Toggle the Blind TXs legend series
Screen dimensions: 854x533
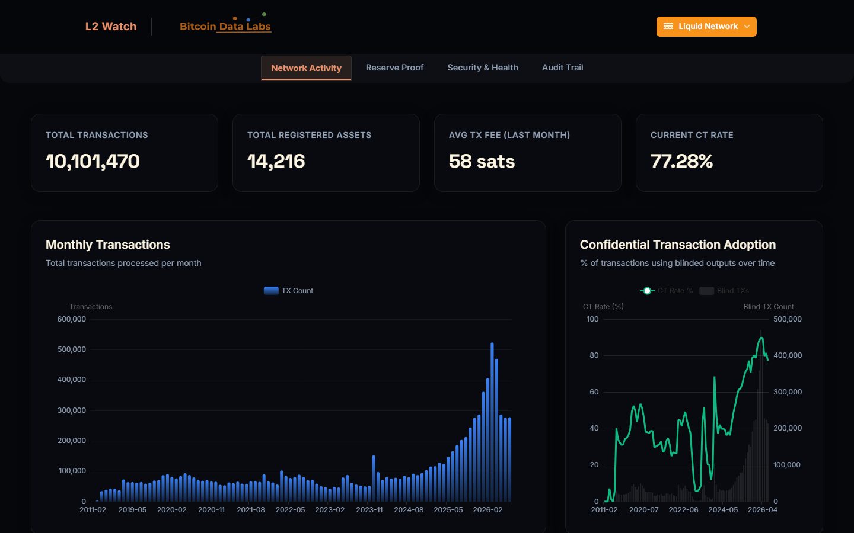(x=724, y=291)
